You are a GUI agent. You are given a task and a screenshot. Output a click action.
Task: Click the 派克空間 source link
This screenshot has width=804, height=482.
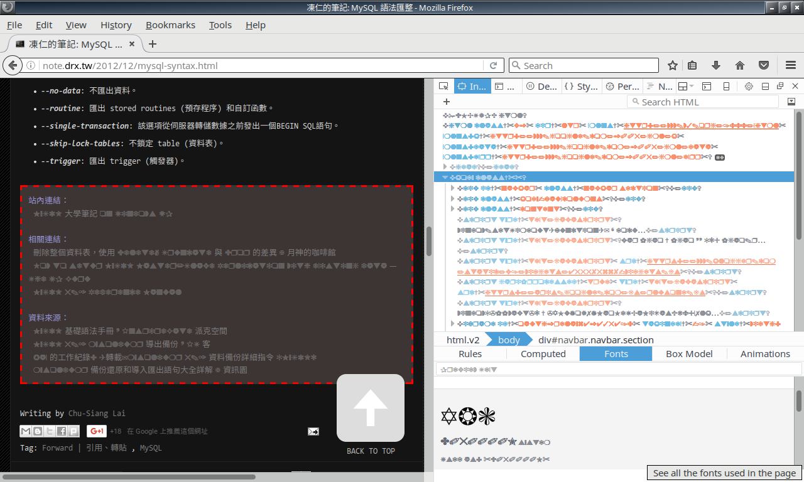(211, 331)
